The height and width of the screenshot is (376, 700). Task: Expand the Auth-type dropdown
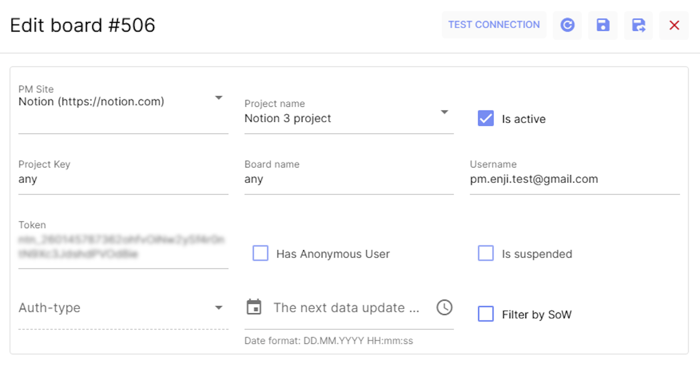(123, 308)
